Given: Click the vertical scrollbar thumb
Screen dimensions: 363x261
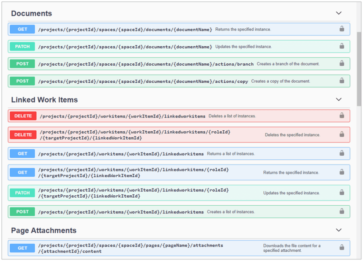Looking at the screenshot, I should click(359, 69).
